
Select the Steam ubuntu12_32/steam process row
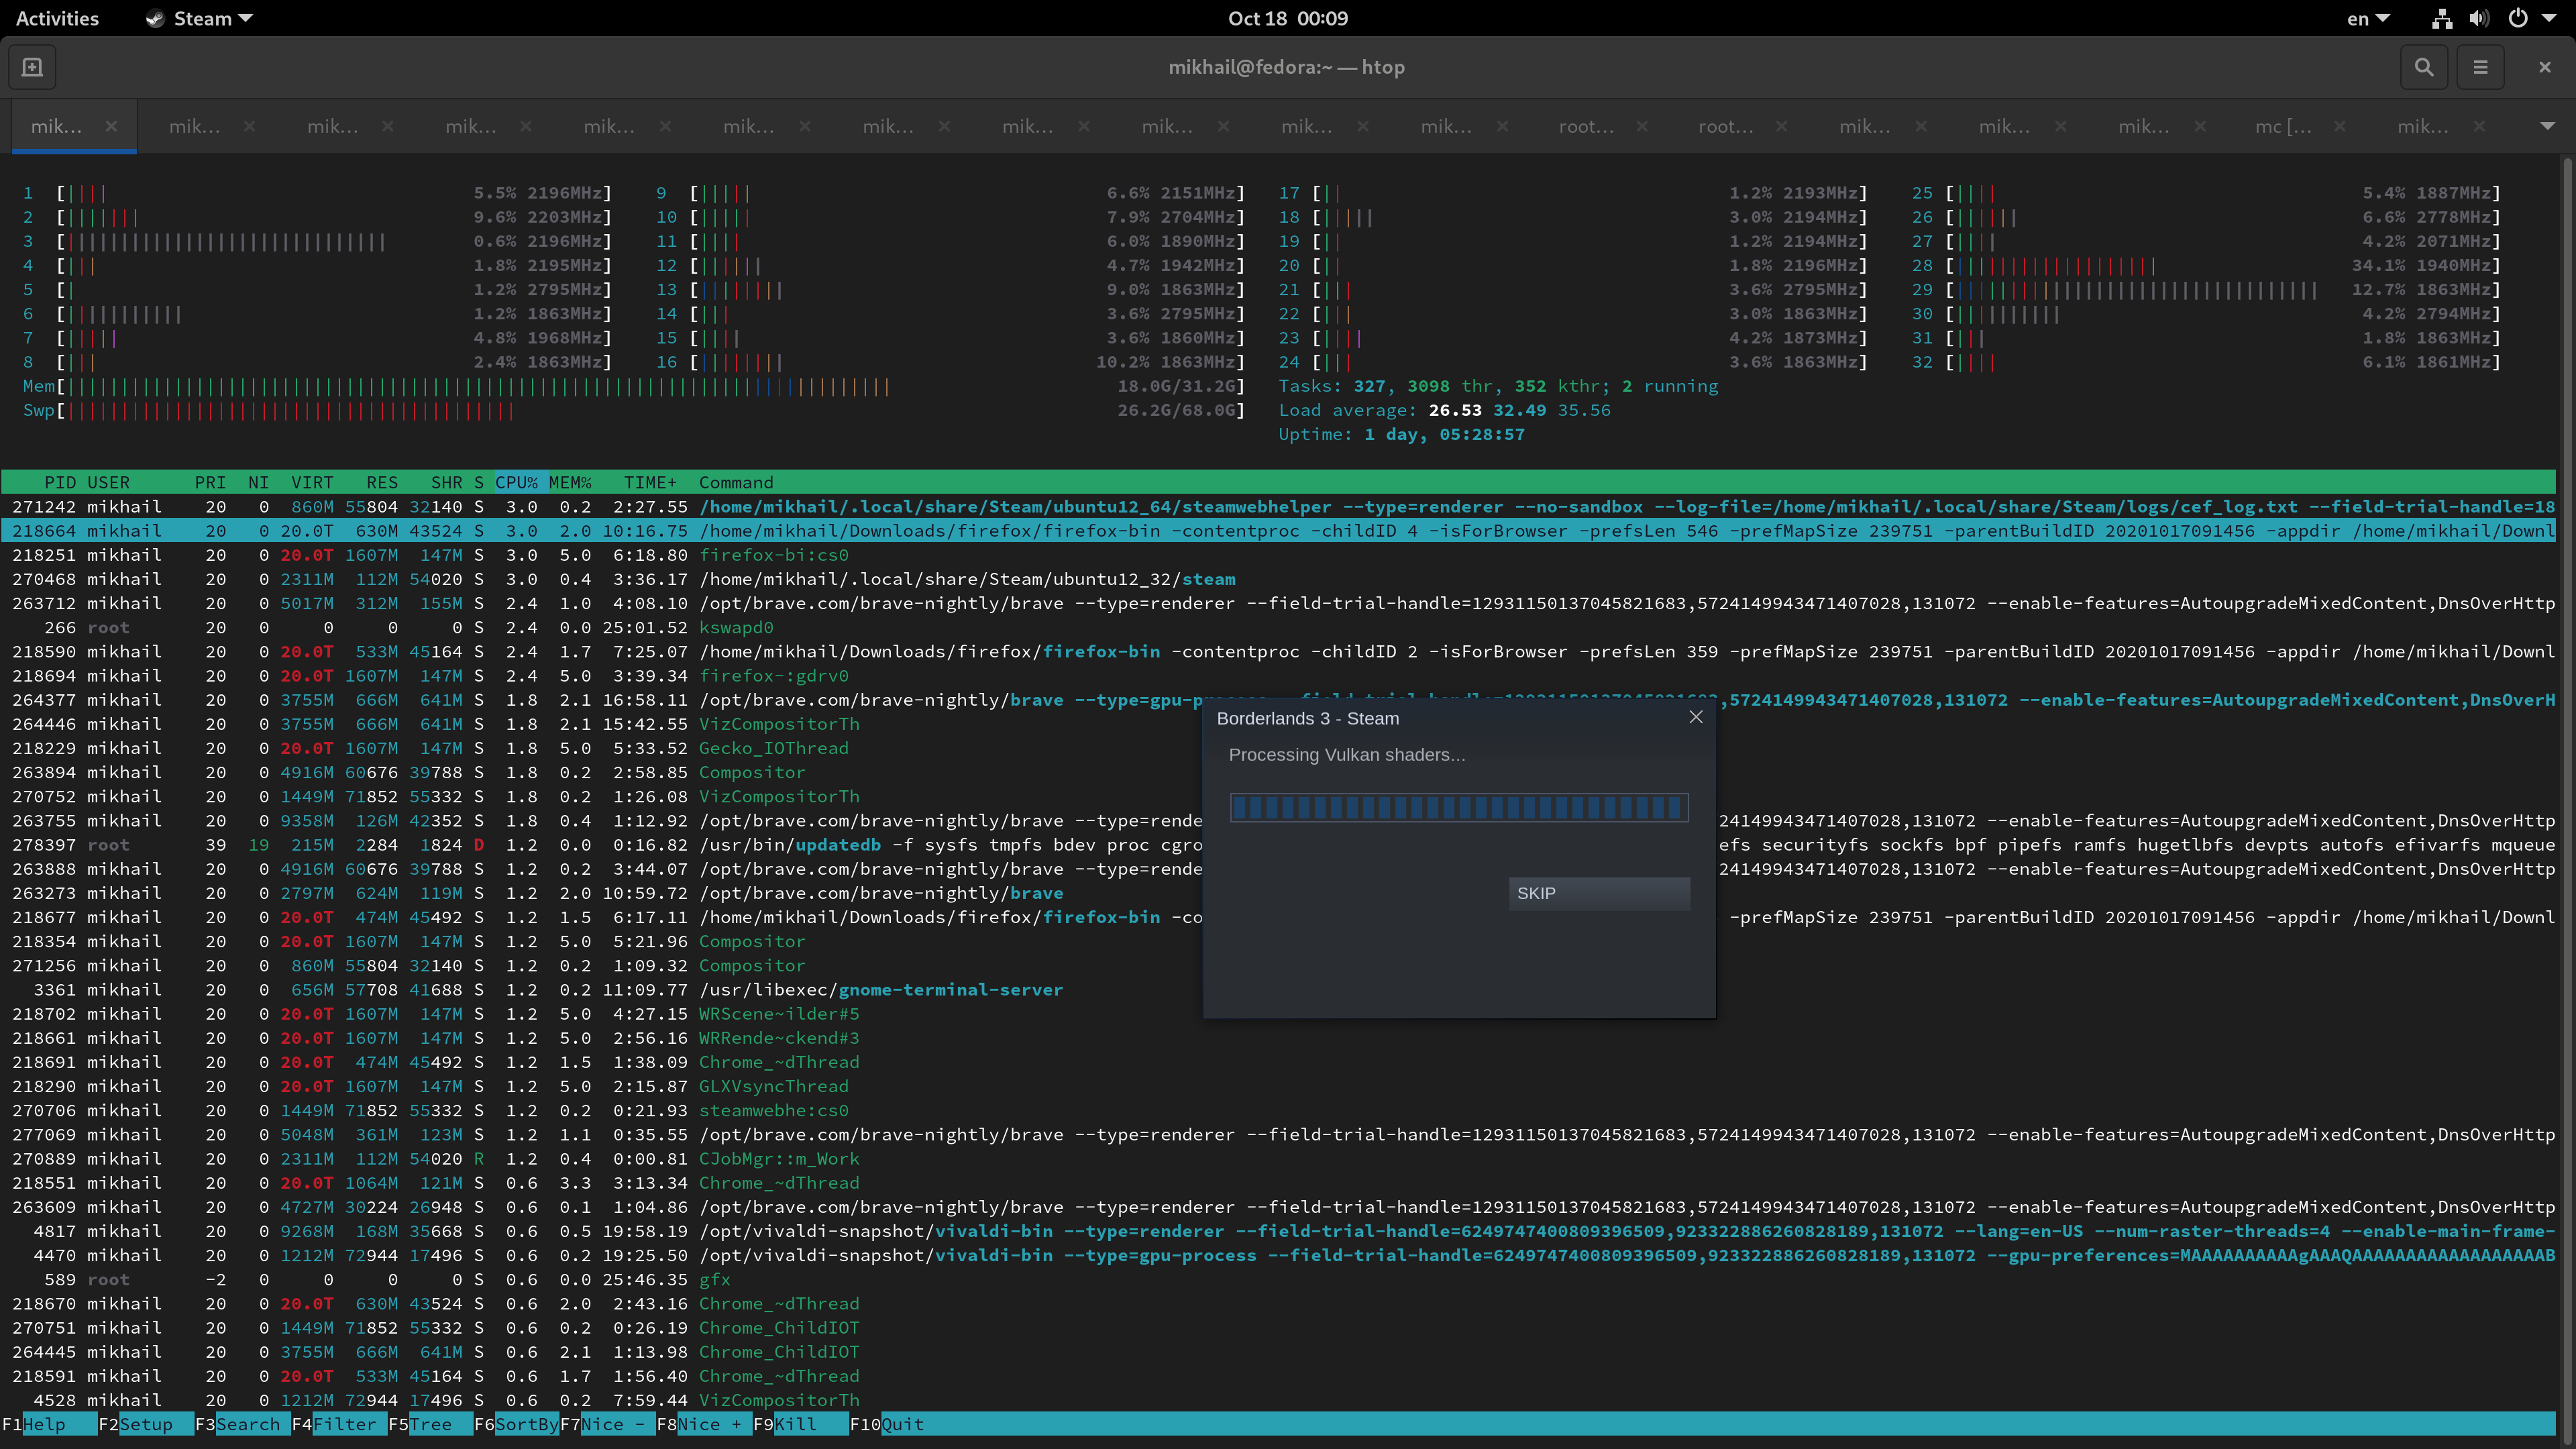click(x=1279, y=579)
